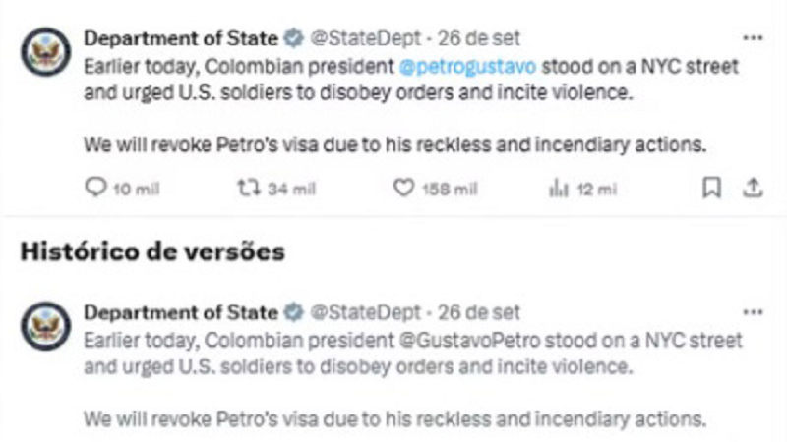Open the @StateDept handle in the history tweet
787x442 pixels.
pyautogui.click(x=365, y=312)
